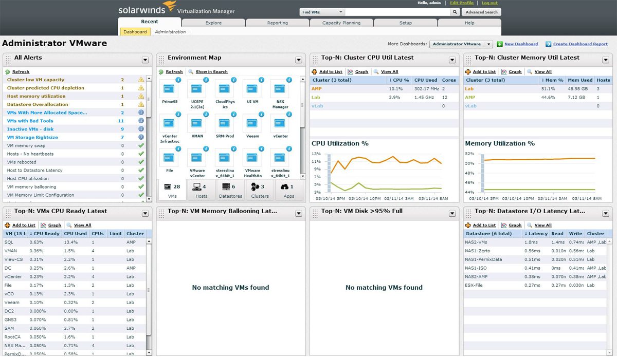Open the More Dashboards dropdown

489,44
